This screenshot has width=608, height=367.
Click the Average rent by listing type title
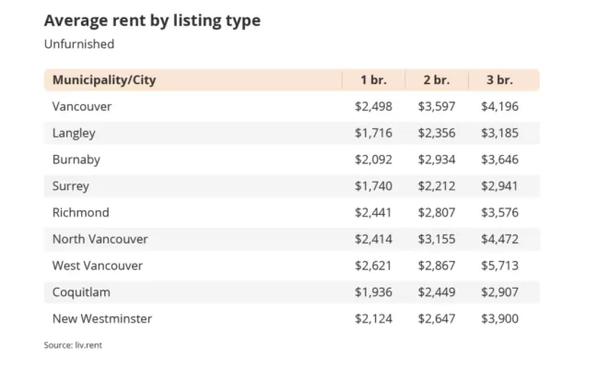(152, 20)
